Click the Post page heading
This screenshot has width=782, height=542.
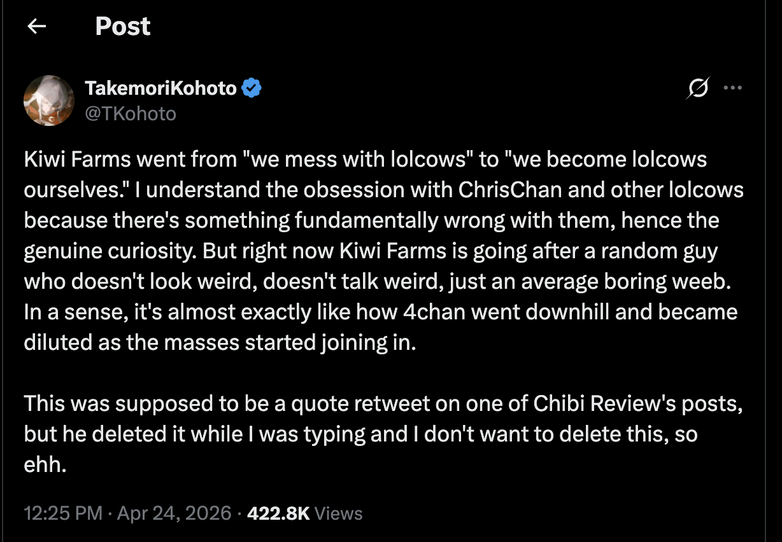[123, 26]
